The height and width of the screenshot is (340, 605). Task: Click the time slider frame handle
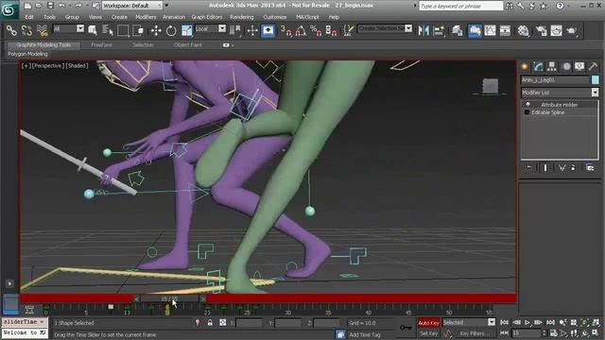tap(169, 298)
